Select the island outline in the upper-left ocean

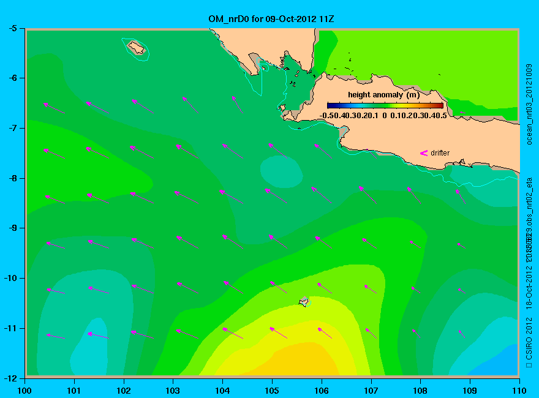[137, 48]
